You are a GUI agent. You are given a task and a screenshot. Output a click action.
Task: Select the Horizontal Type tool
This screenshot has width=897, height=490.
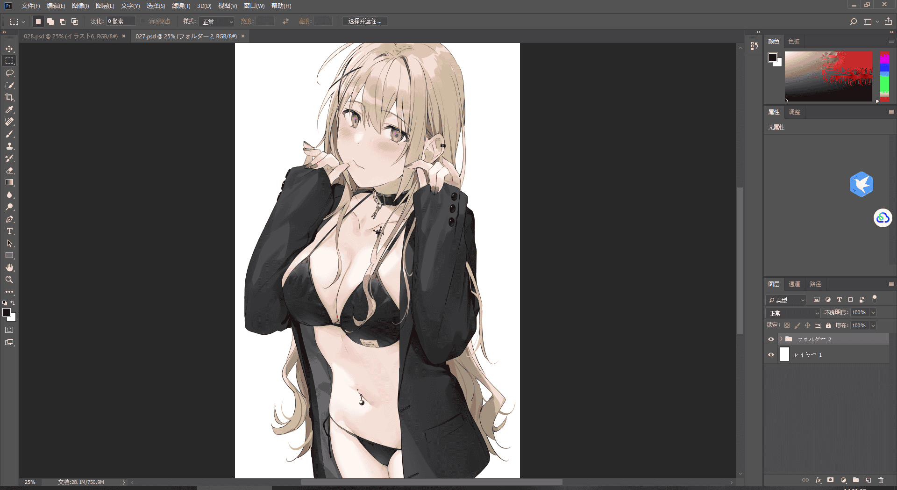[x=9, y=231]
